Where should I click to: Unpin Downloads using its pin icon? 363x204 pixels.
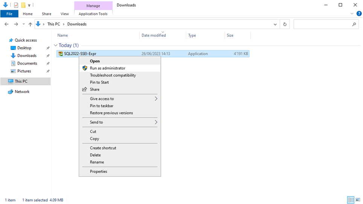coord(48,56)
